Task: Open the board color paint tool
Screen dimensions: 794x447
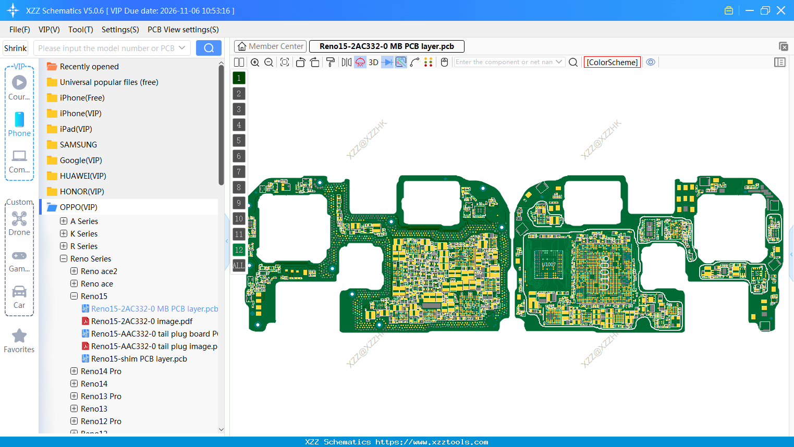Action: [330, 62]
